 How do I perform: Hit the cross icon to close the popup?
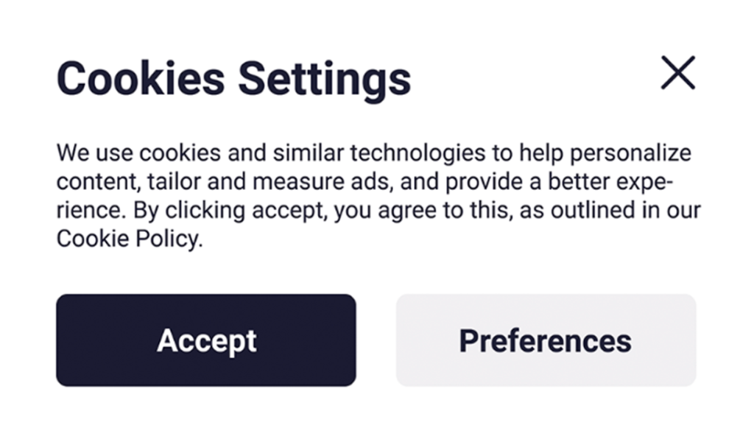(x=677, y=73)
